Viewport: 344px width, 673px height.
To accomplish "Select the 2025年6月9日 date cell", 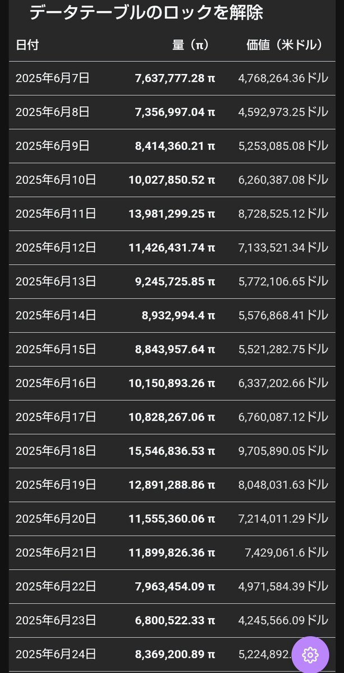I will 53,146.
